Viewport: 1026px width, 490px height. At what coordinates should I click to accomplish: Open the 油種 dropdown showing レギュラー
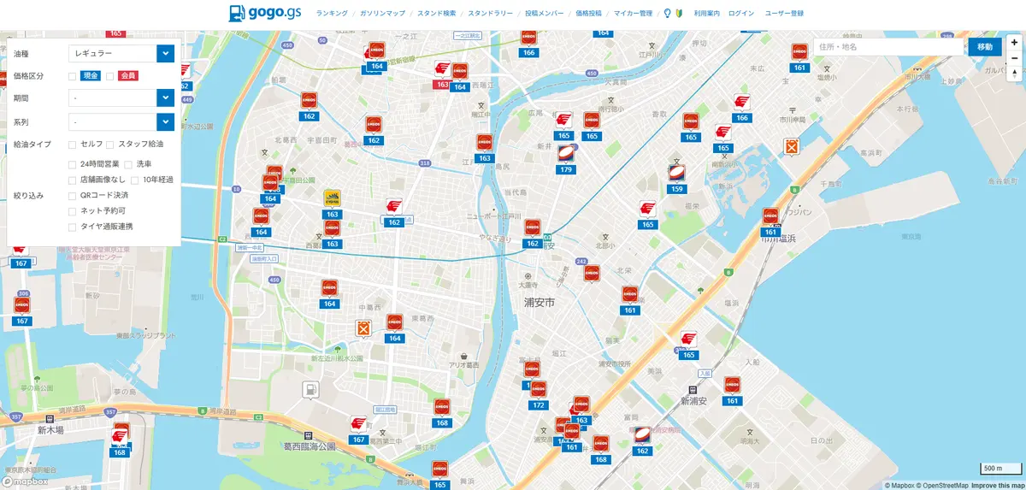[121, 53]
